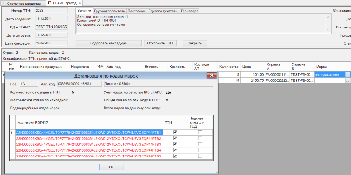Check Подсчёт алкоголя ТСД for code FTB3
The width and height of the screenshot is (351, 175).
pos(200,144)
